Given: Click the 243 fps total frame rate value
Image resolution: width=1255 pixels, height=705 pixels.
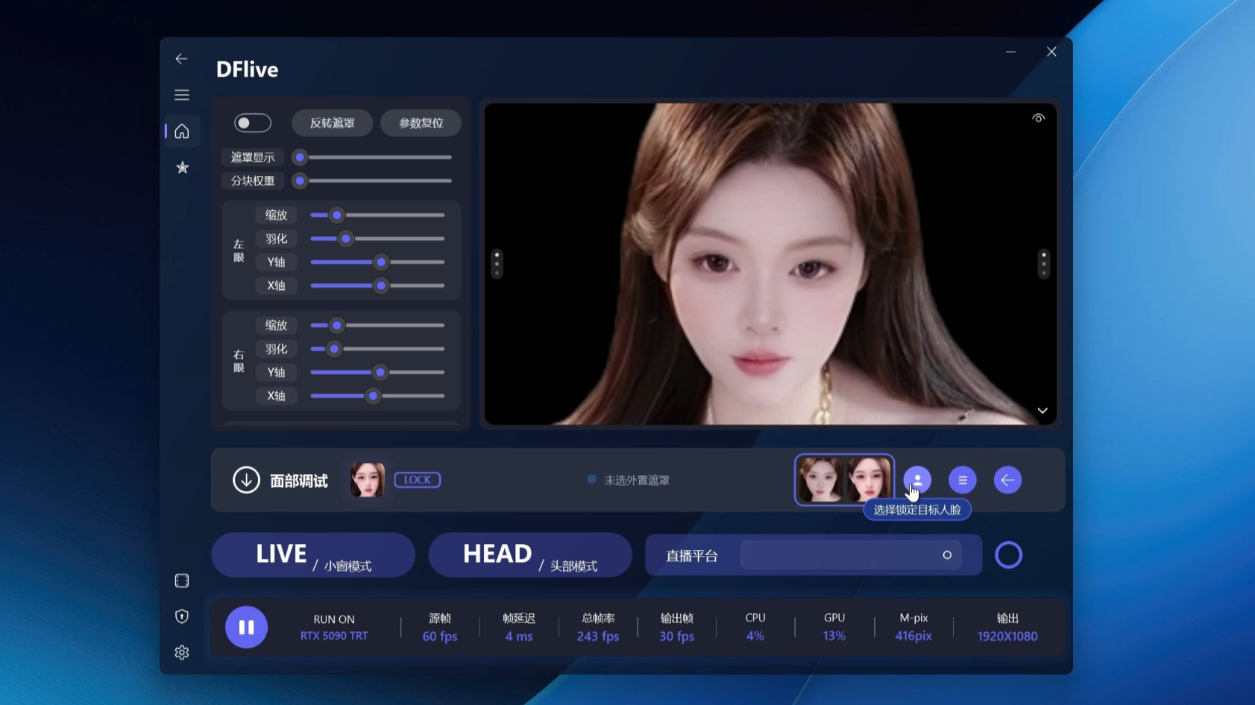Looking at the screenshot, I should pos(598,636).
